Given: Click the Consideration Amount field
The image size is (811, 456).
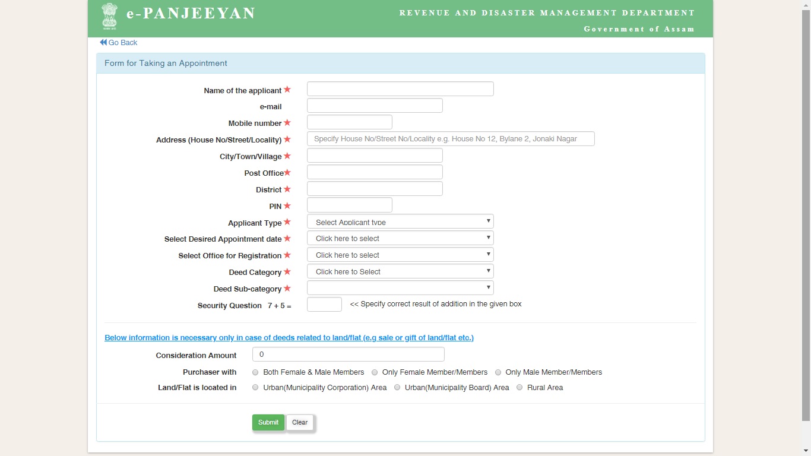Looking at the screenshot, I should (347, 354).
